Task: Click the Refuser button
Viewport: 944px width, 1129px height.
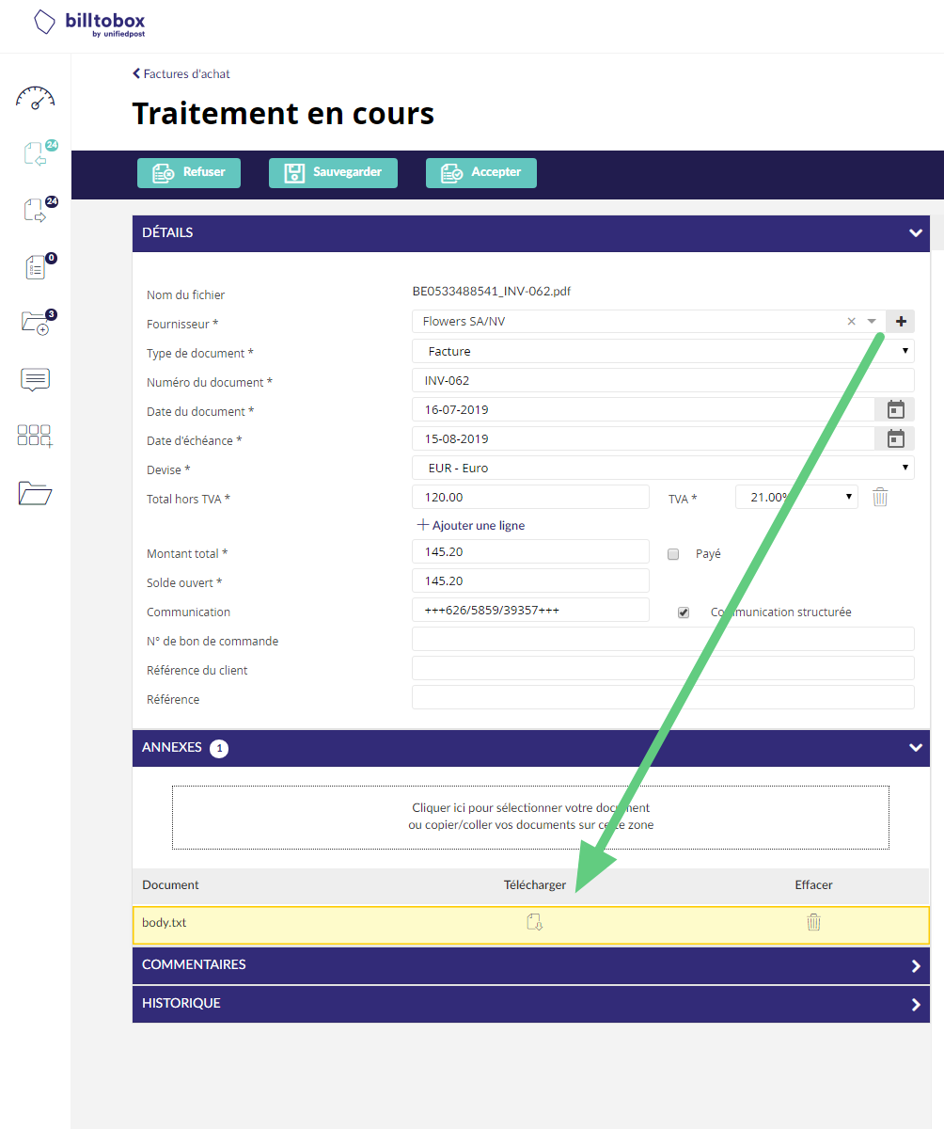Action: tap(189, 173)
